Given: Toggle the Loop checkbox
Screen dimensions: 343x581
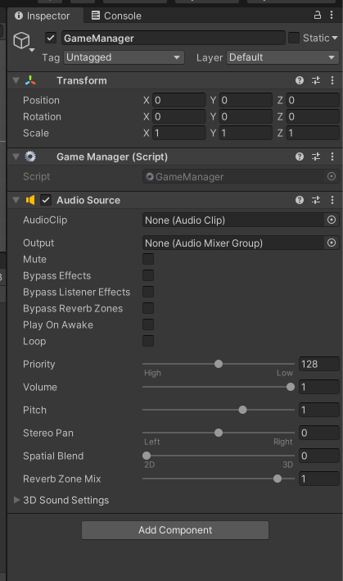Looking at the screenshot, I should [x=148, y=341].
